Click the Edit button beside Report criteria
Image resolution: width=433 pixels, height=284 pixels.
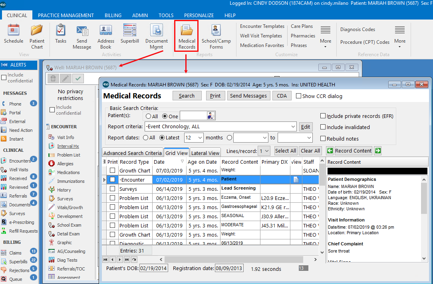point(306,127)
